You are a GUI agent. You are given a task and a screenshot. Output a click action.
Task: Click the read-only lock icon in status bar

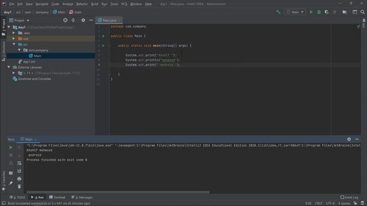tap(356, 203)
